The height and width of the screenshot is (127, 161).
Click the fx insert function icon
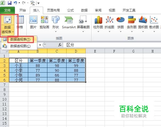pos(60,45)
